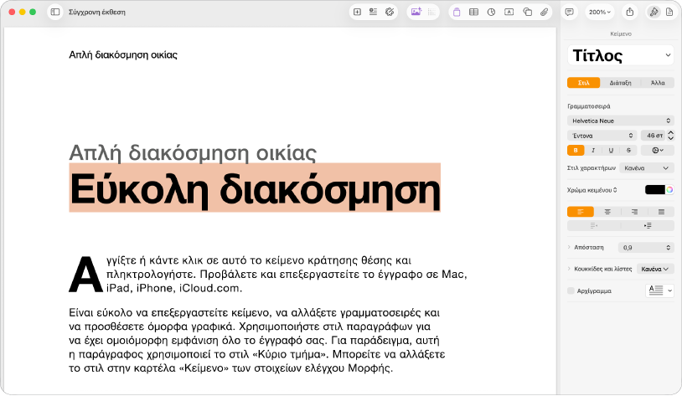Toggle bold formatting

[576, 151]
